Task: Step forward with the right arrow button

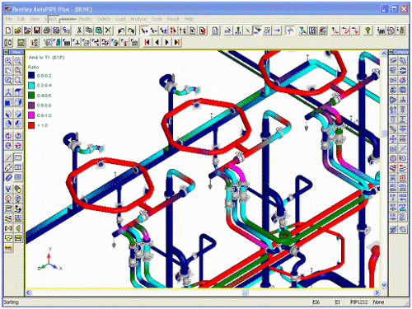Action: pos(166,42)
